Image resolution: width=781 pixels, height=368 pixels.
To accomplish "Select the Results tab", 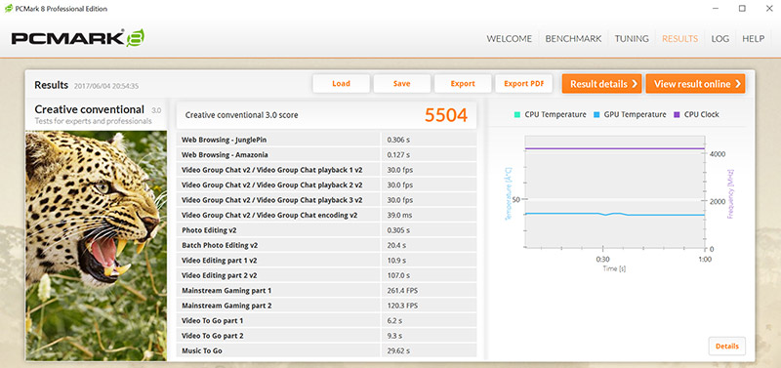I will [679, 38].
